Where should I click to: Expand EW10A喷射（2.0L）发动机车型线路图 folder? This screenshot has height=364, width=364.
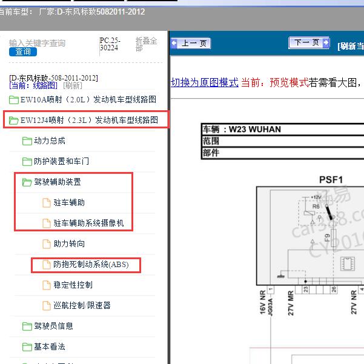(x=88, y=99)
